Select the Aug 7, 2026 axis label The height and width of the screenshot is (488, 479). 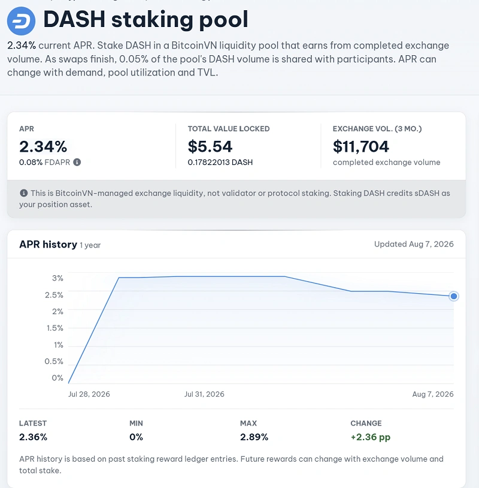pyautogui.click(x=433, y=394)
